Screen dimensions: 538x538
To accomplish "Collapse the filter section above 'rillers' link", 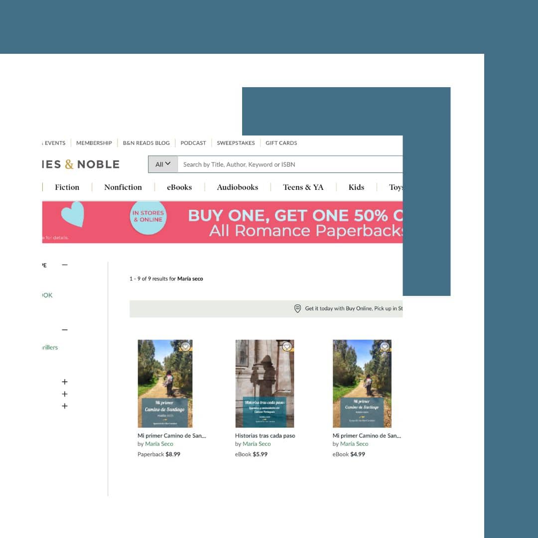I will pos(64,330).
